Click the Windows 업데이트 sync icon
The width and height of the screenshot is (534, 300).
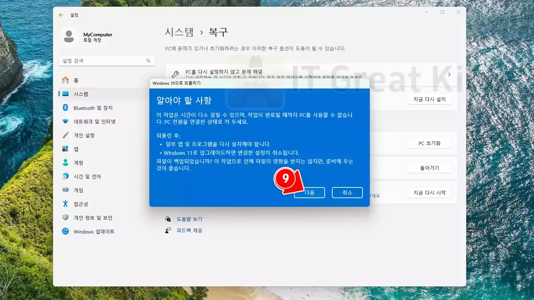[65, 231]
